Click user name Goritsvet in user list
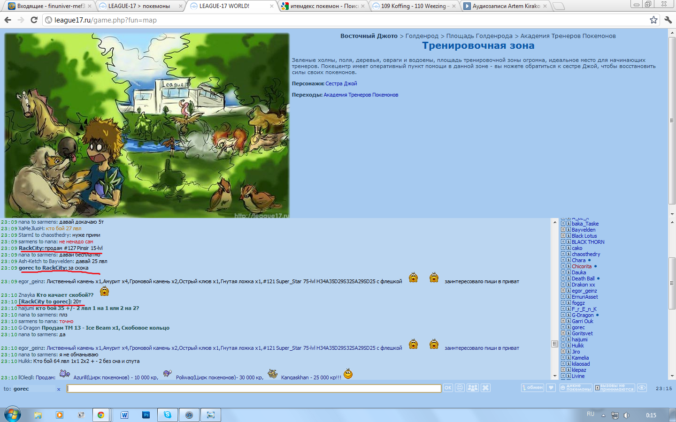The height and width of the screenshot is (422, 676). (x=582, y=333)
